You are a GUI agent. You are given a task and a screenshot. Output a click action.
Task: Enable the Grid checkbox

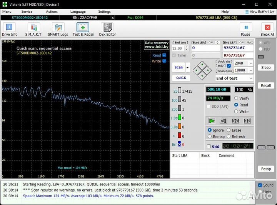(209, 146)
